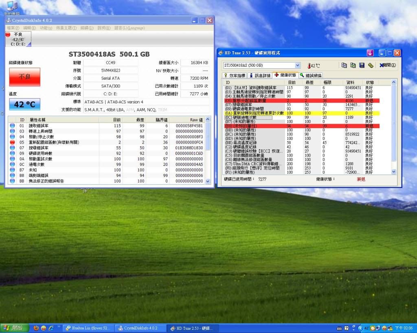The width and height of the screenshot is (417, 333).
Task: Launch Firefox from quick launch
Action: (x=36, y=328)
